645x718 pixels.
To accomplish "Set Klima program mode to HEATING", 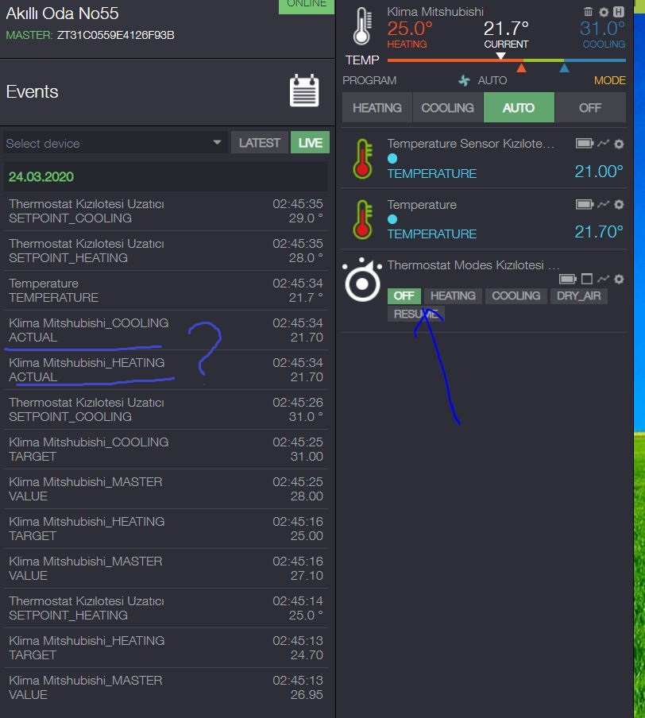I will 377,107.
